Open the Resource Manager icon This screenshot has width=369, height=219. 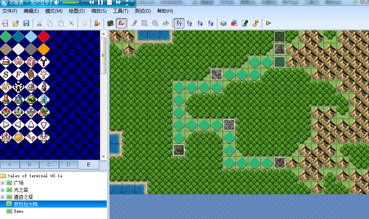(234, 23)
